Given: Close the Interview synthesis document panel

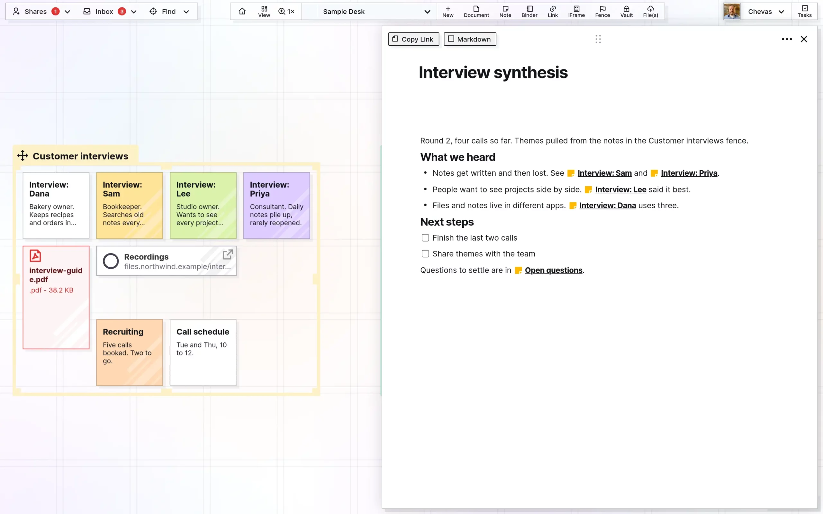Looking at the screenshot, I should point(804,39).
